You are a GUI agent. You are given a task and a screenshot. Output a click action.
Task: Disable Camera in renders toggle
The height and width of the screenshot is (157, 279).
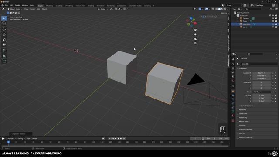point(276,18)
